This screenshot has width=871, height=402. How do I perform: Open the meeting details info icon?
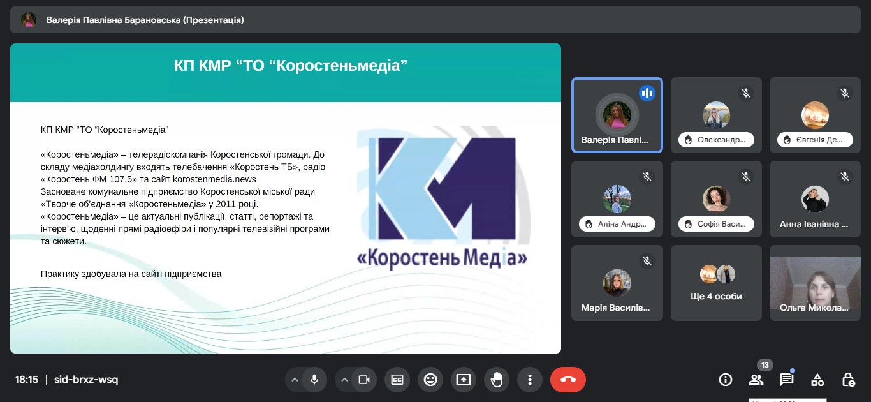[x=725, y=380]
